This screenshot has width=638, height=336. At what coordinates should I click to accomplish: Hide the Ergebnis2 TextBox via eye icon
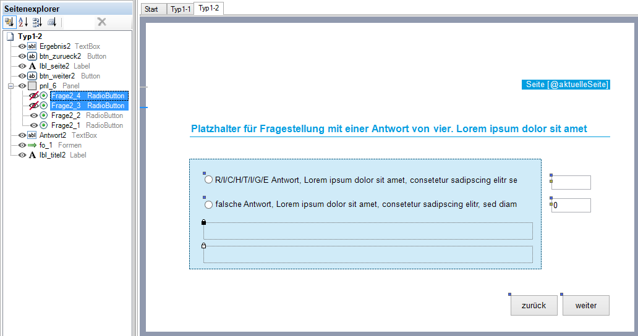(x=22, y=46)
